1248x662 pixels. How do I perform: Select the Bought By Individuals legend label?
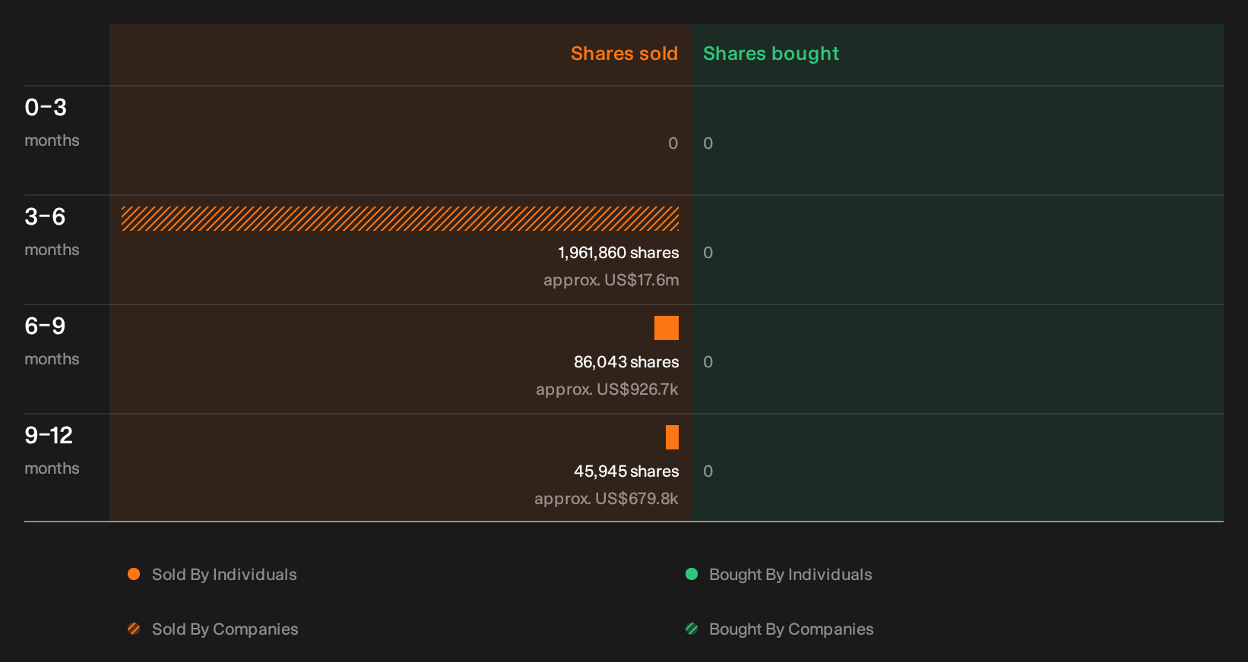point(790,575)
